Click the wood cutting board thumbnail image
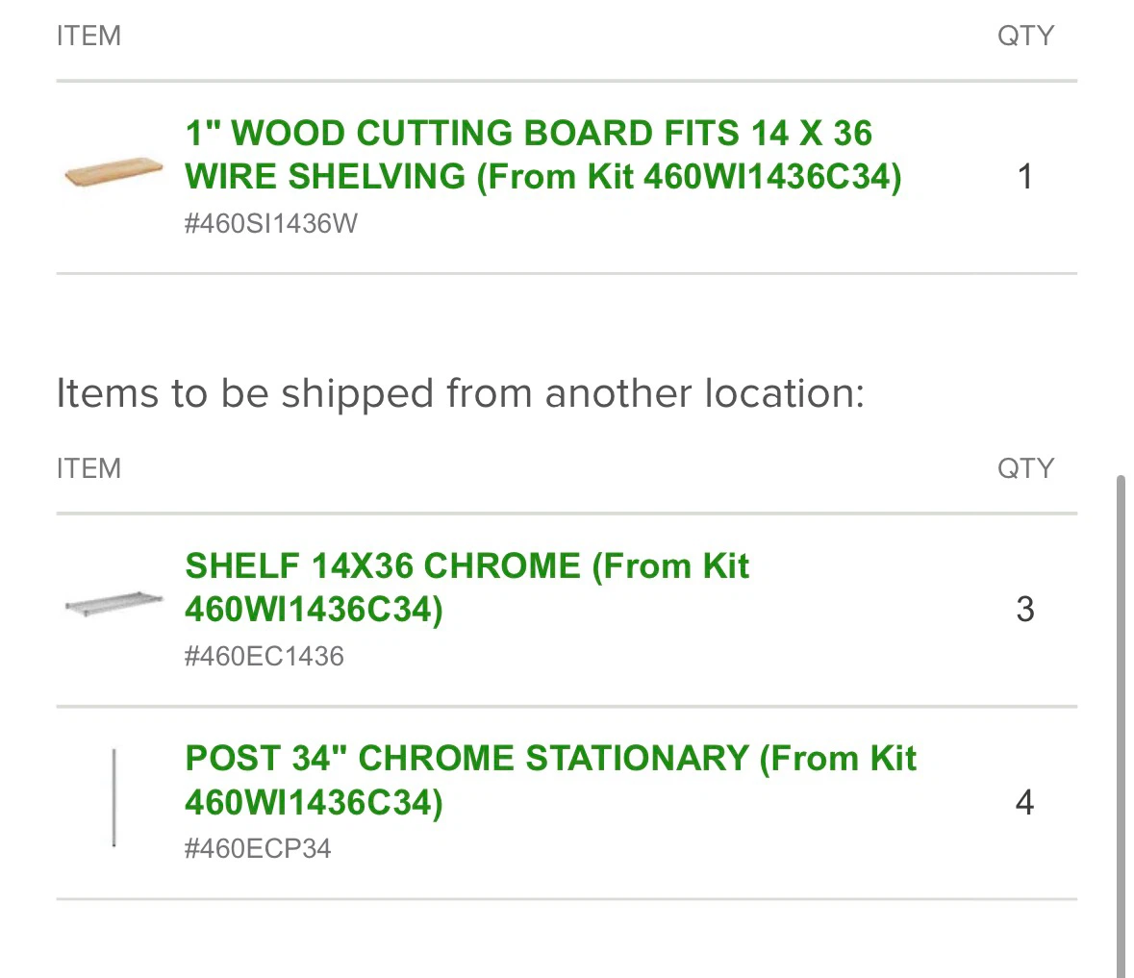1134x978 pixels. click(113, 172)
